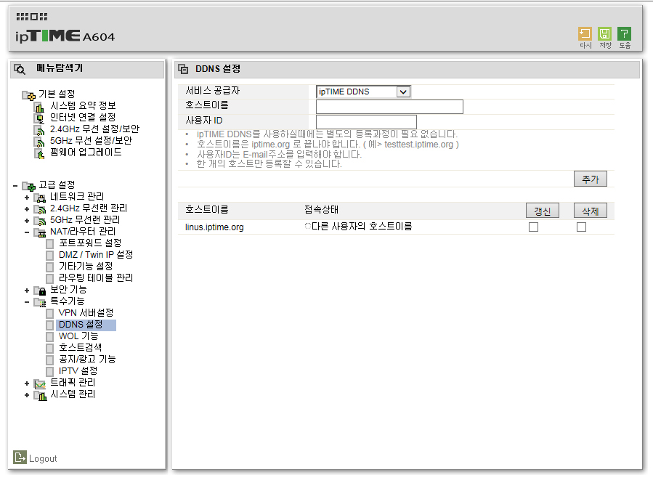Open 포트포워드 설정 menu item
The height and width of the screenshot is (483, 653).
coord(90,243)
